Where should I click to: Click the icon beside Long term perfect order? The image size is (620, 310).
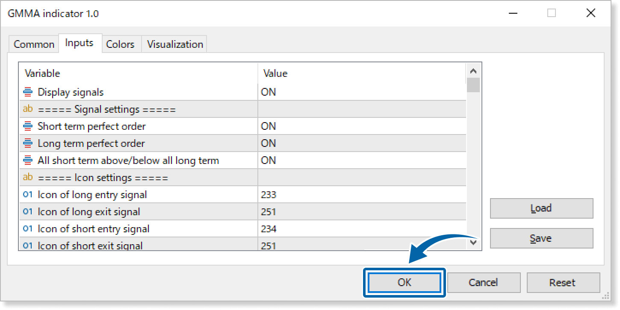pos(28,143)
